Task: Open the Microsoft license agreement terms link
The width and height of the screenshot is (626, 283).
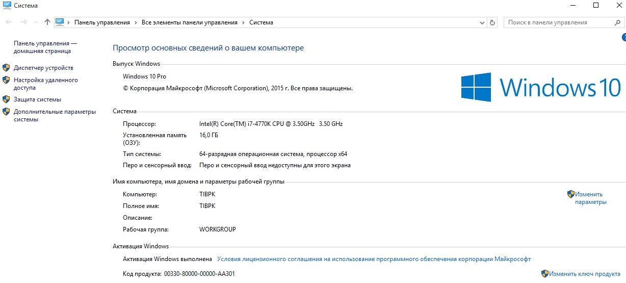Action: [374, 259]
